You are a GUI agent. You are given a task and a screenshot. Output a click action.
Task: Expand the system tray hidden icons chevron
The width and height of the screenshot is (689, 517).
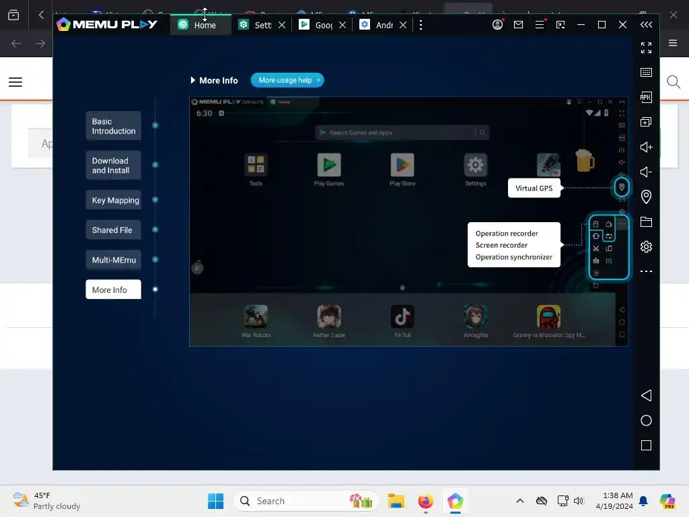[x=520, y=501]
